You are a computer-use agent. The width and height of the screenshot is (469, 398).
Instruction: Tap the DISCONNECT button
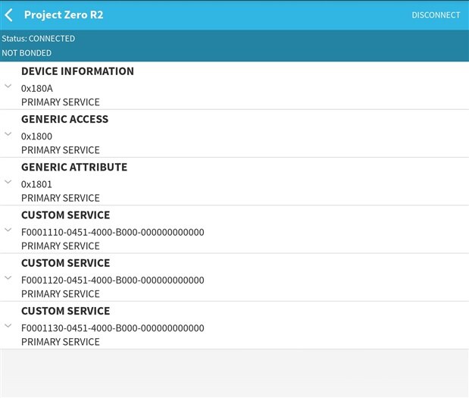click(436, 15)
